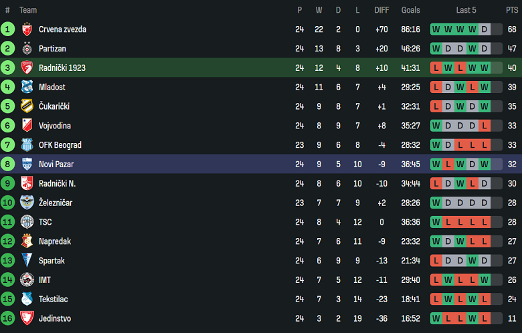This screenshot has height=333, width=522.
Task: Click the Radnički 1923 club crest
Action: pyautogui.click(x=27, y=68)
